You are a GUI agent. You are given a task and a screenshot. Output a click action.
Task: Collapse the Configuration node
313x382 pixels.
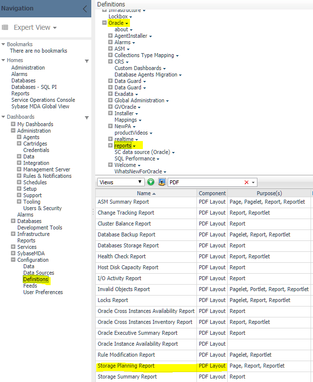click(x=13, y=260)
